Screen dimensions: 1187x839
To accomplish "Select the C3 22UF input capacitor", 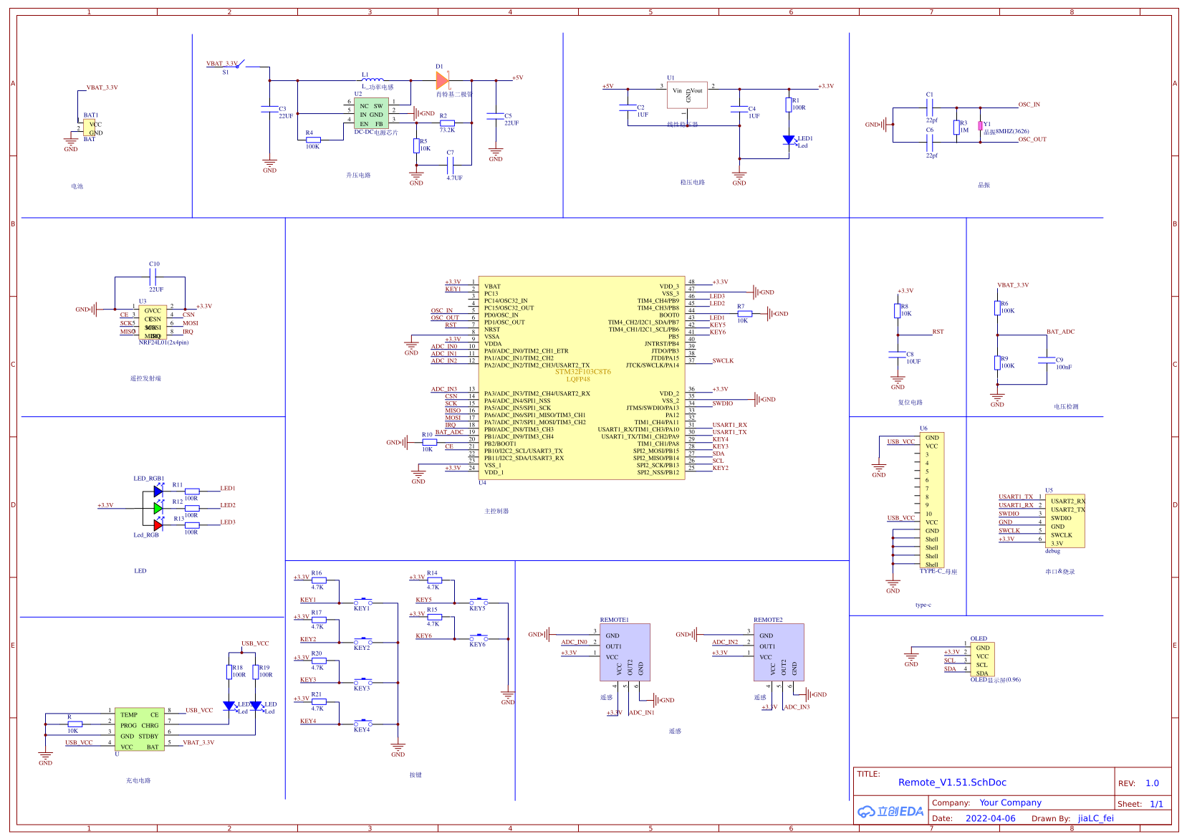I will (x=269, y=109).
